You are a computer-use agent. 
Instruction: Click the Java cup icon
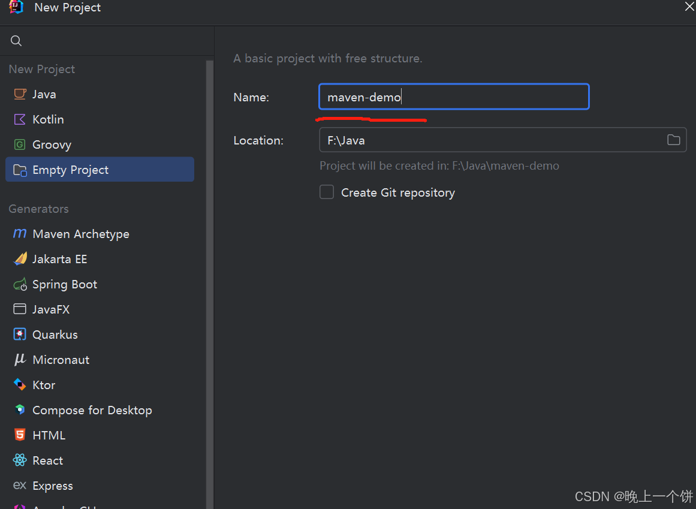pos(20,94)
